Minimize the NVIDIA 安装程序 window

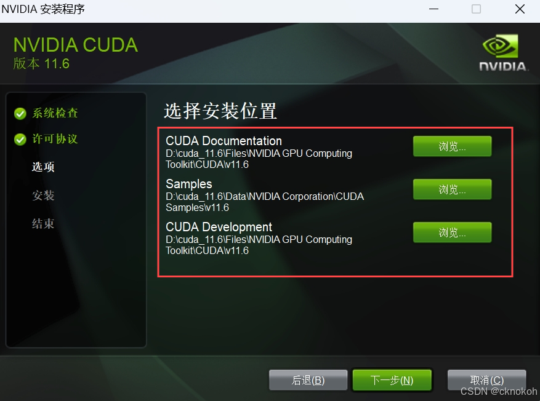434,9
